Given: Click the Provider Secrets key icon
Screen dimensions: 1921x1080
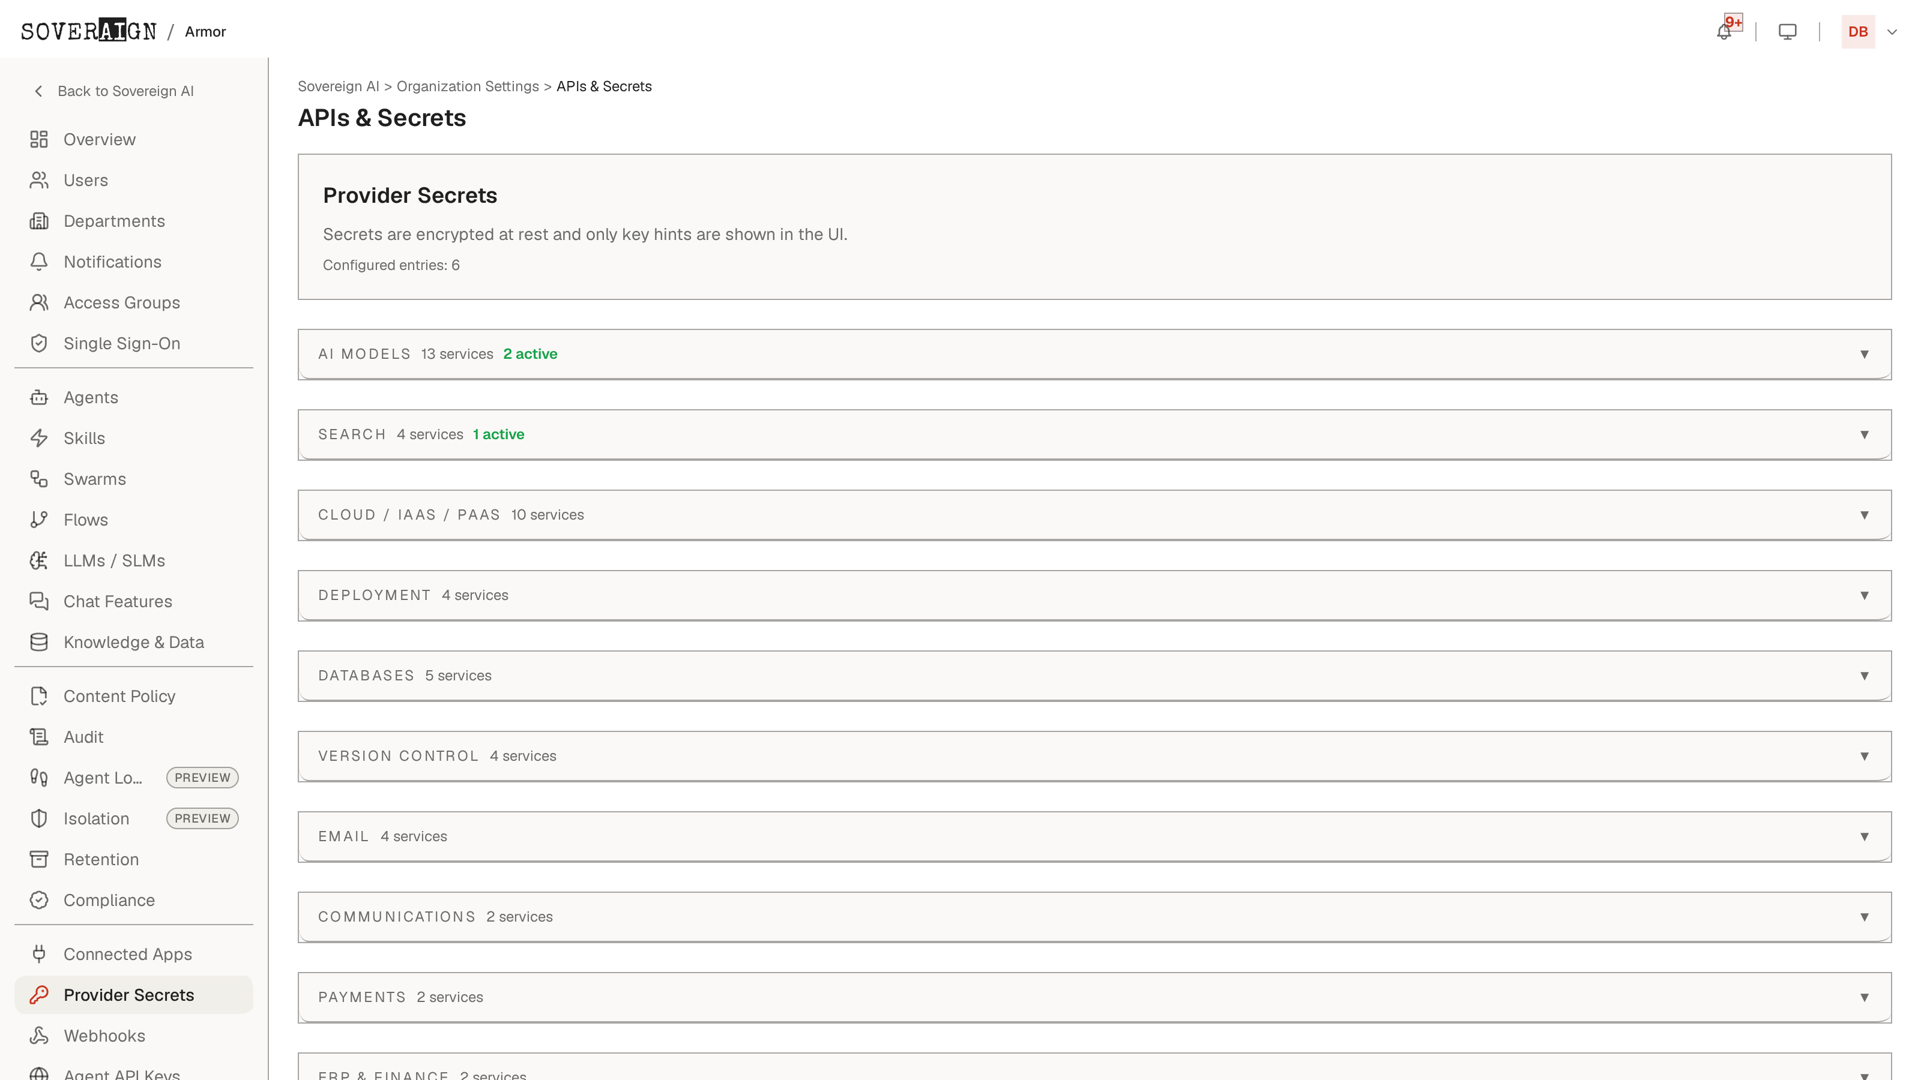Looking at the screenshot, I should click(39, 995).
